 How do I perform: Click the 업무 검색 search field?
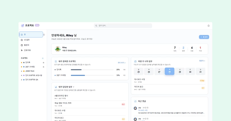pyautogui.click(x=123, y=26)
